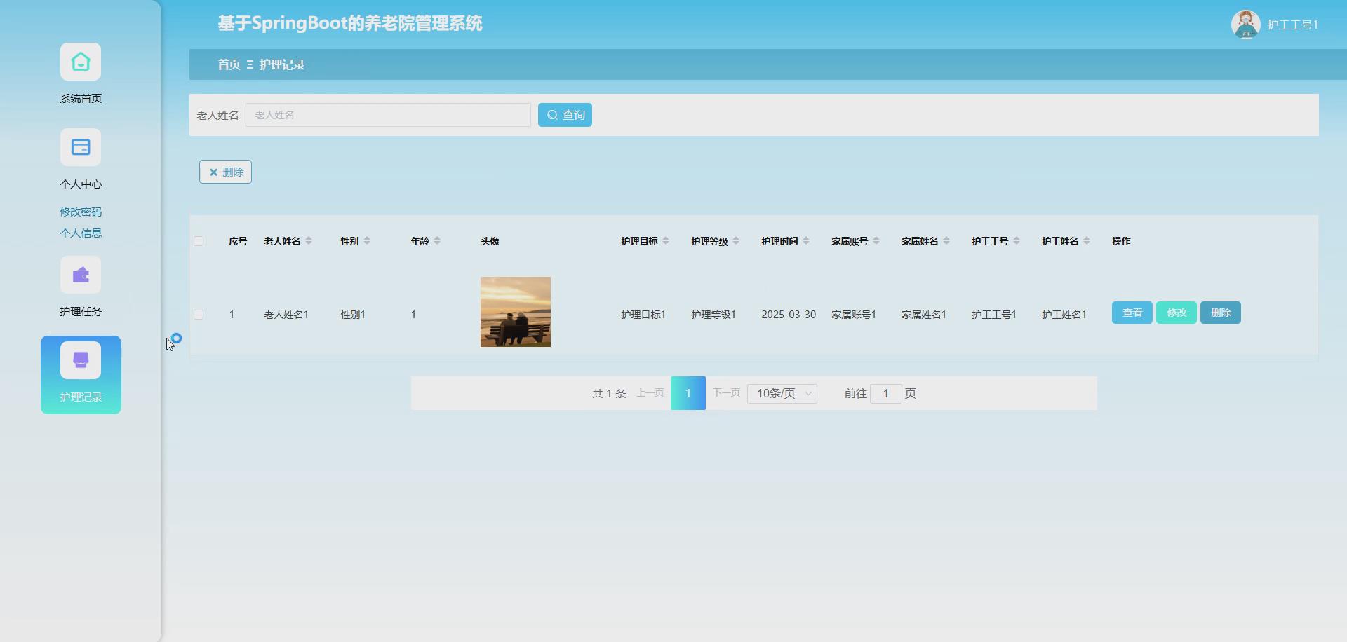Click the 护理任务 menu label
1347x642 pixels.
[x=81, y=311]
